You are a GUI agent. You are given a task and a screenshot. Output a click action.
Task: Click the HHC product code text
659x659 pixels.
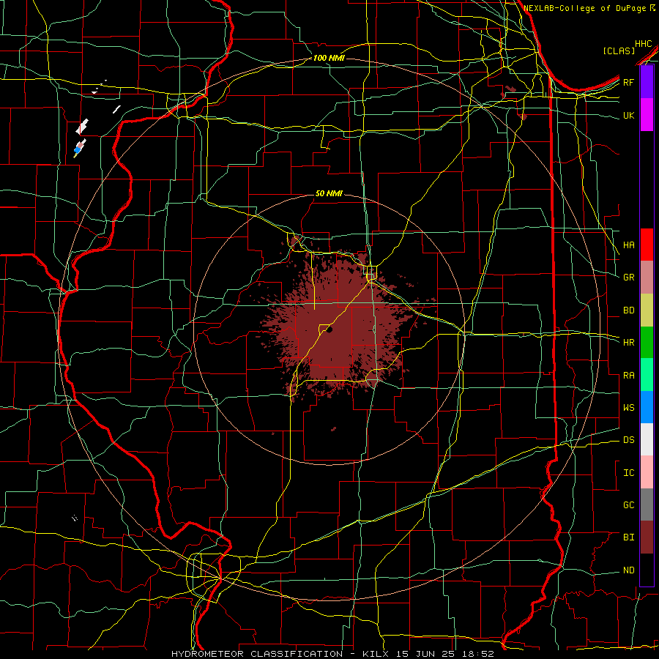[644, 44]
